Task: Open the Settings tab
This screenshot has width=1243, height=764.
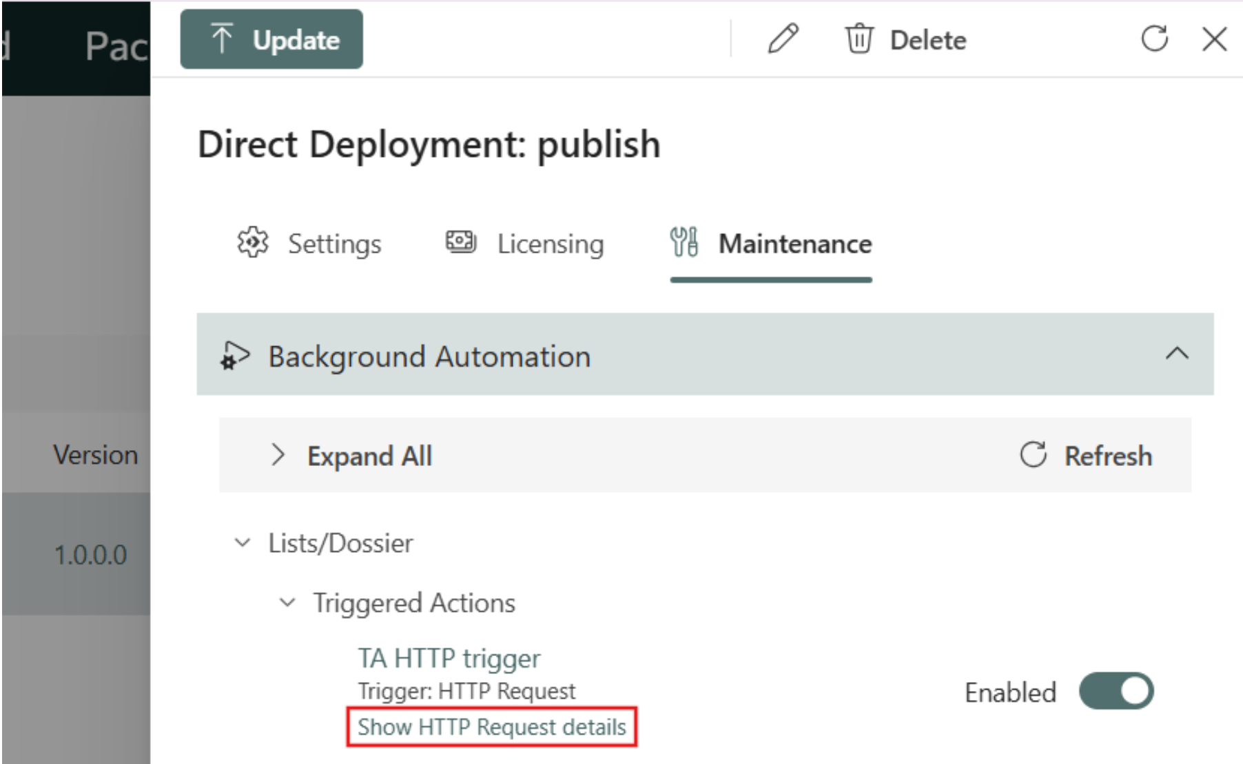Action: pyautogui.click(x=309, y=244)
